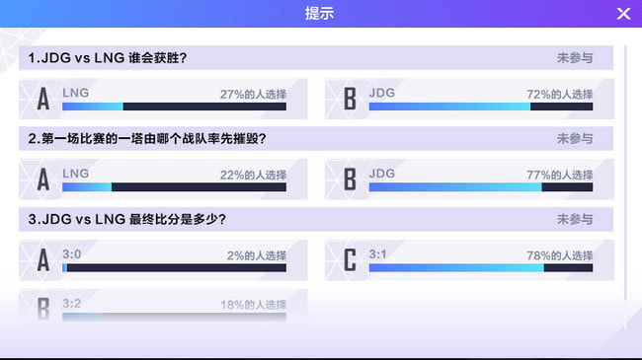
Task: Select the 3:2 18%的人选择 answer card
Action: (163, 305)
